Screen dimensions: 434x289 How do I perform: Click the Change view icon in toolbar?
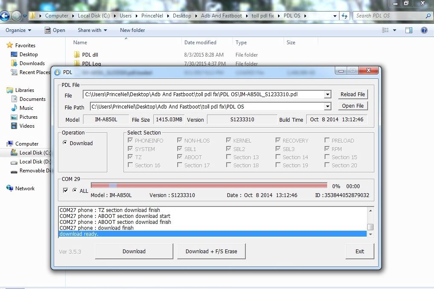pos(385,30)
